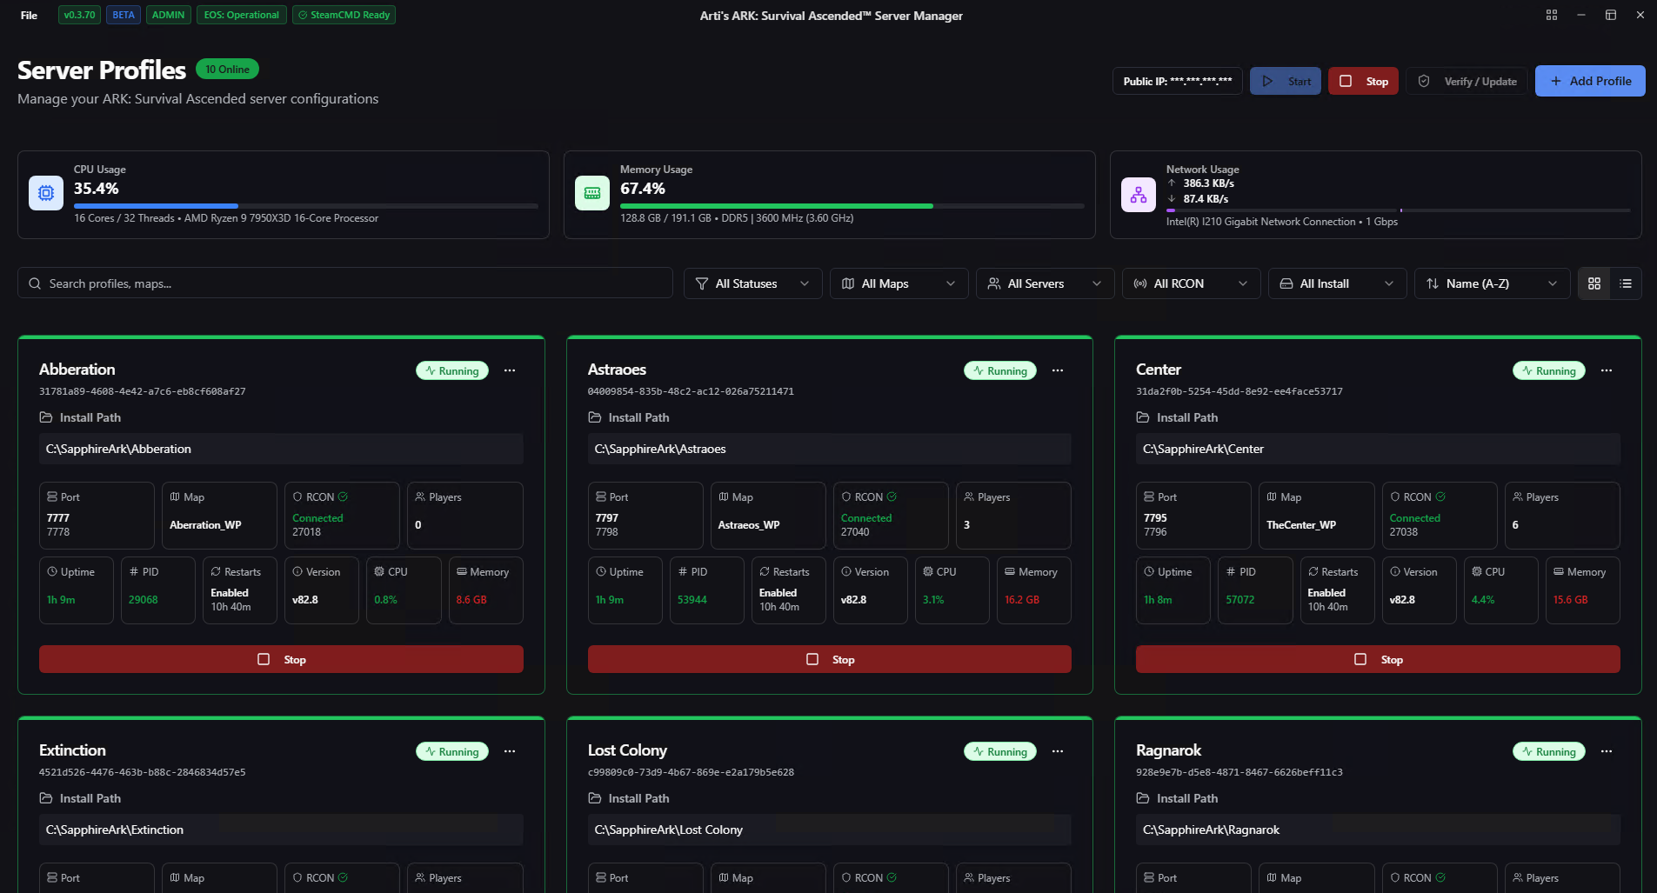Open the Ragnarok profile options menu
1657x893 pixels.
pos(1606,751)
